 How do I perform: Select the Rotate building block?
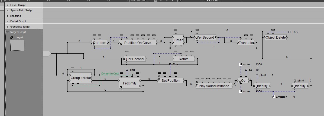[x=183, y=59]
